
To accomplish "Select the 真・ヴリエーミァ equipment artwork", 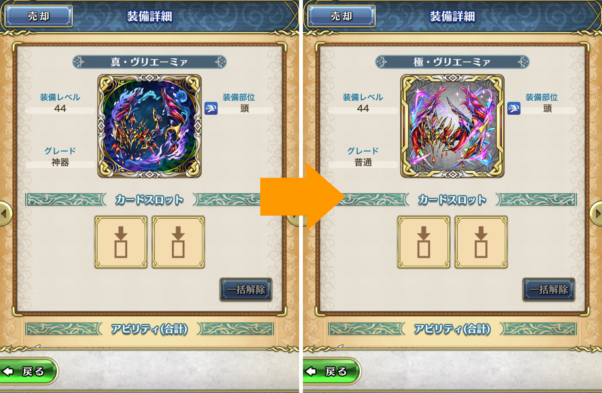I will [150, 126].
